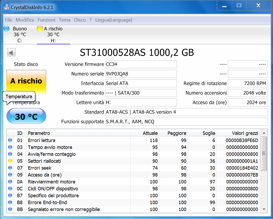
Task: Minimize the CrystalDiskInfo window
Action: click(x=224, y=6)
